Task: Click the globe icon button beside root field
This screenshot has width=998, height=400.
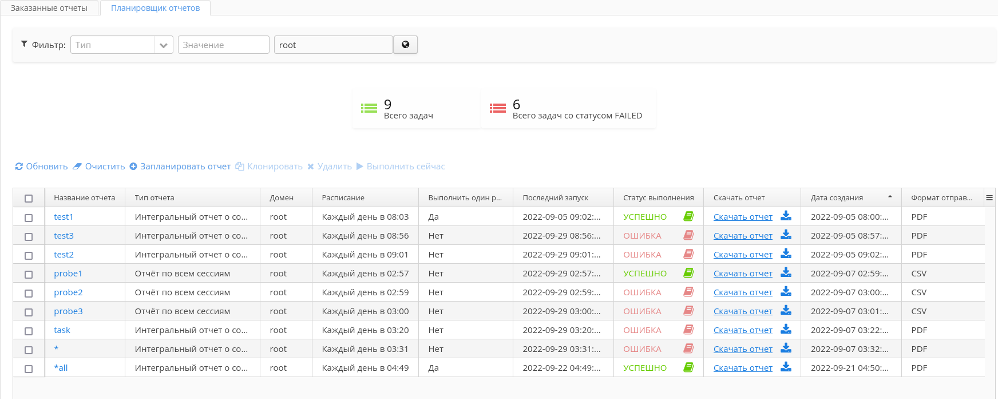Action: point(405,45)
